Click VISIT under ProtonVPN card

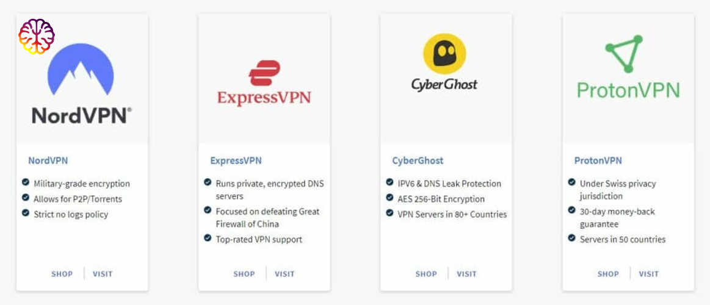point(649,274)
